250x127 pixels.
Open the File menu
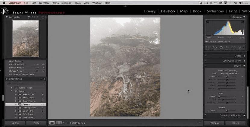pos(26,3)
